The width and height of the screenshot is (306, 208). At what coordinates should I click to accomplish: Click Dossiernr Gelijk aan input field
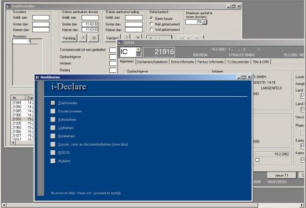coord(41,18)
